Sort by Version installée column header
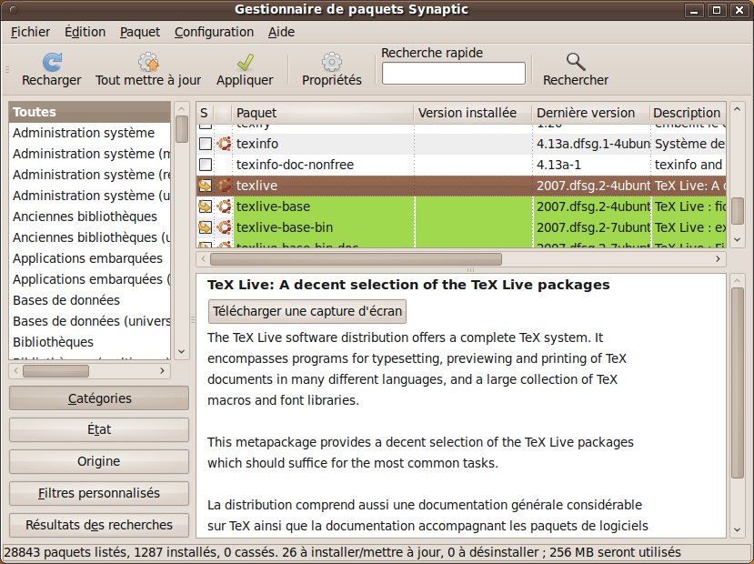The width and height of the screenshot is (754, 564). coord(473,113)
